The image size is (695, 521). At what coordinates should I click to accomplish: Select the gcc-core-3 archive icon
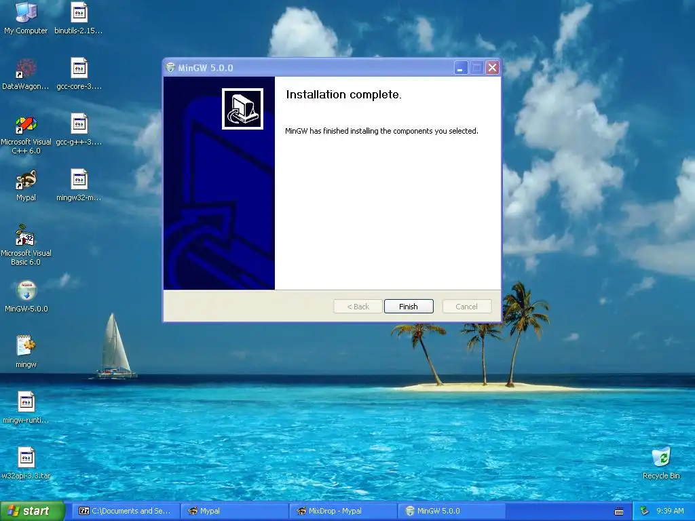pos(79,74)
